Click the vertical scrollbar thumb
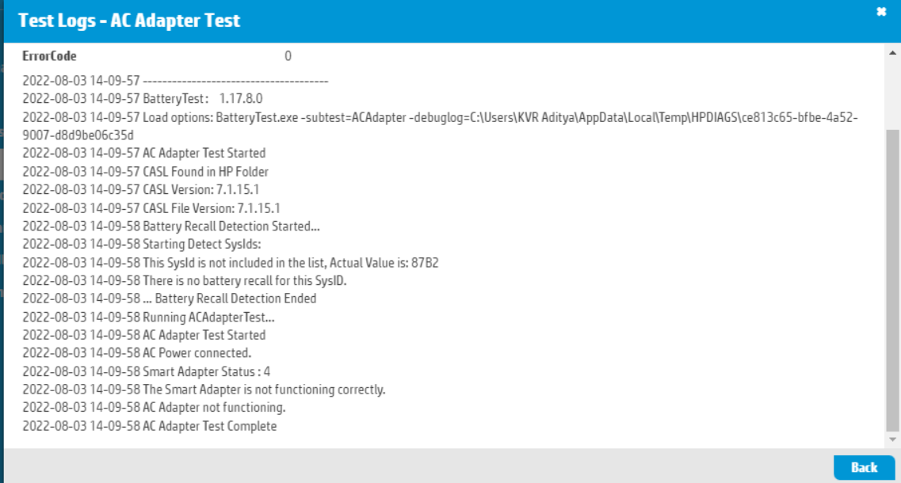 [893, 277]
